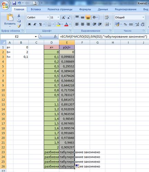This screenshot has width=149, height=172.
Task: Open Буфер обмена dialog launcher
Action: tap(23, 30)
